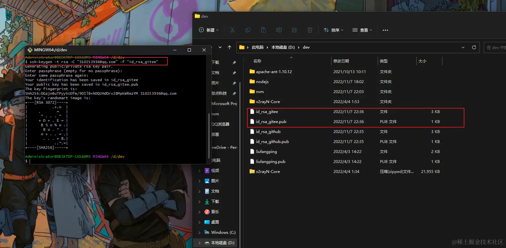The height and width of the screenshot is (248, 506).
Task: Minimize the MINGW64 terminal window
Action: (x=175, y=50)
